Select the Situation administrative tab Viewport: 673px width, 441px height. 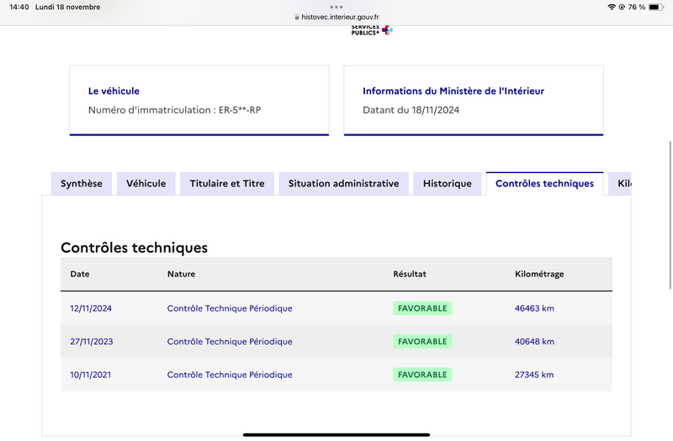click(343, 183)
